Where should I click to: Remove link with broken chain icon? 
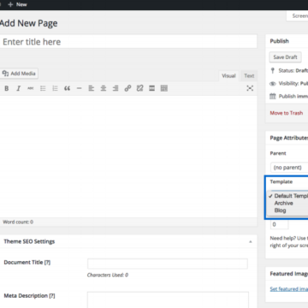coord(139,88)
